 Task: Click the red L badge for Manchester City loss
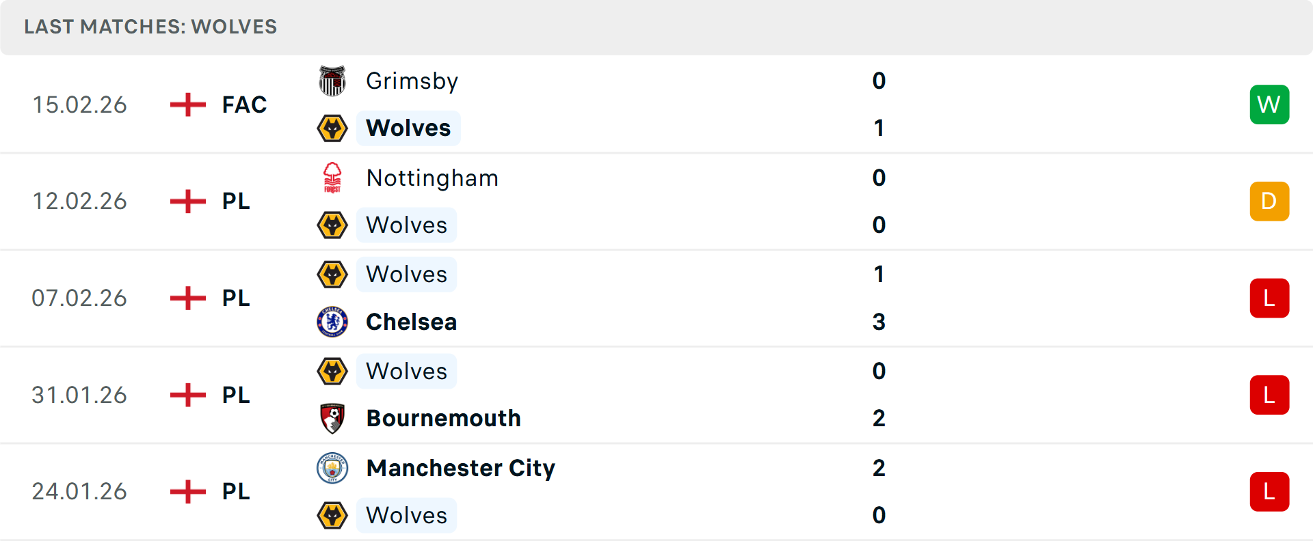pyautogui.click(x=1269, y=492)
